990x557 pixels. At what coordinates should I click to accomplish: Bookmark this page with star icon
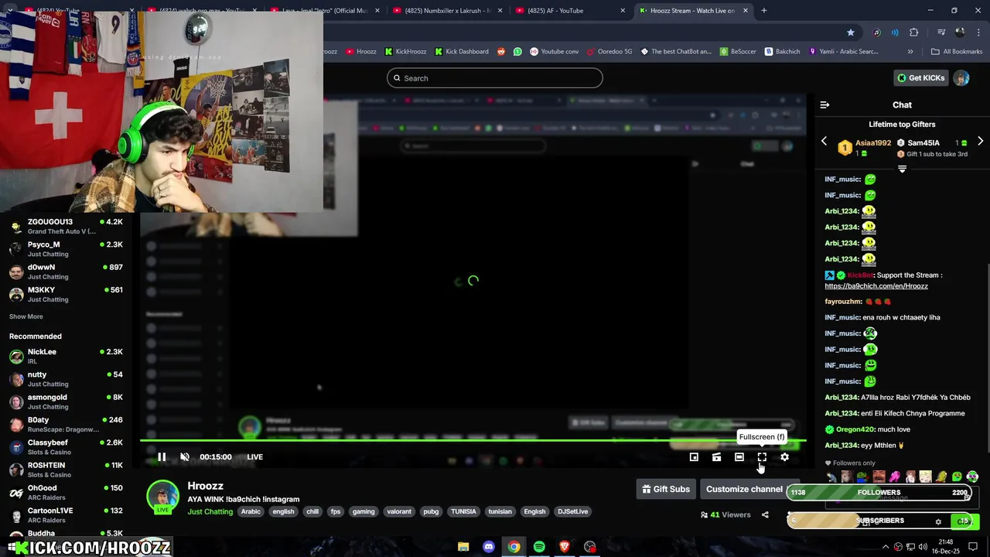851,32
